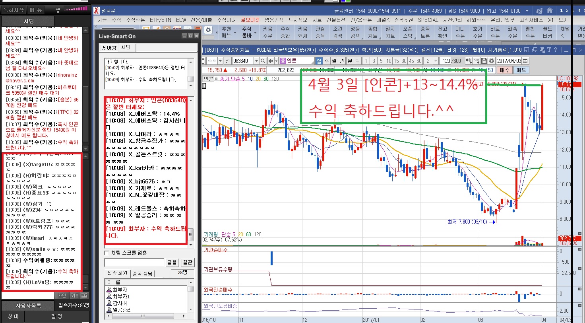This screenshot has height=323, width=585.
Task: Select the 일 daily period toggle
Action: 319,61
